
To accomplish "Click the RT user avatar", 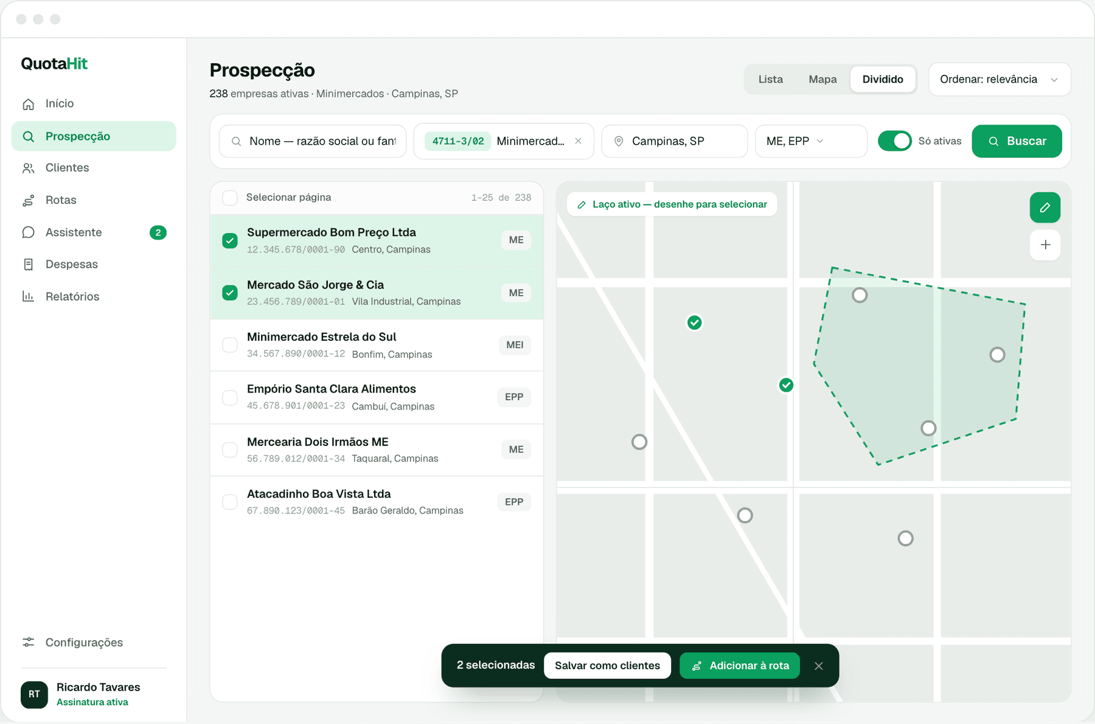I will [x=34, y=694].
